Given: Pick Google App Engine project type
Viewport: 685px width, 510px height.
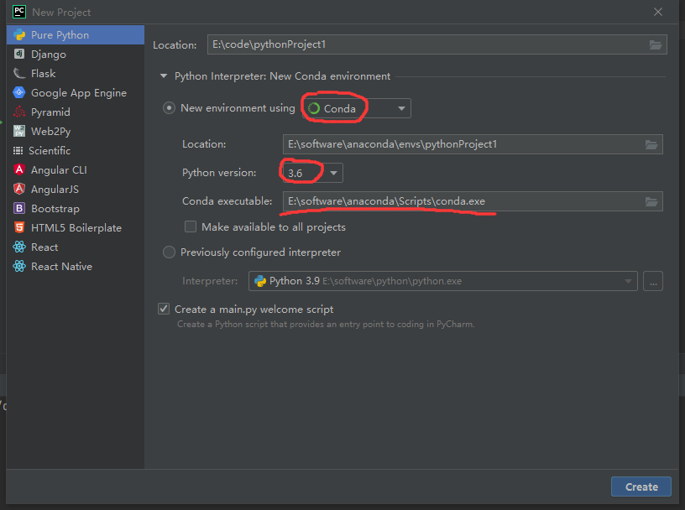Looking at the screenshot, I should pyautogui.click(x=76, y=92).
